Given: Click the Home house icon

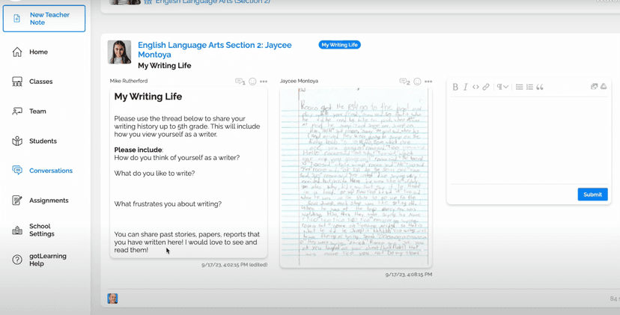Looking at the screenshot, I should point(17,52).
